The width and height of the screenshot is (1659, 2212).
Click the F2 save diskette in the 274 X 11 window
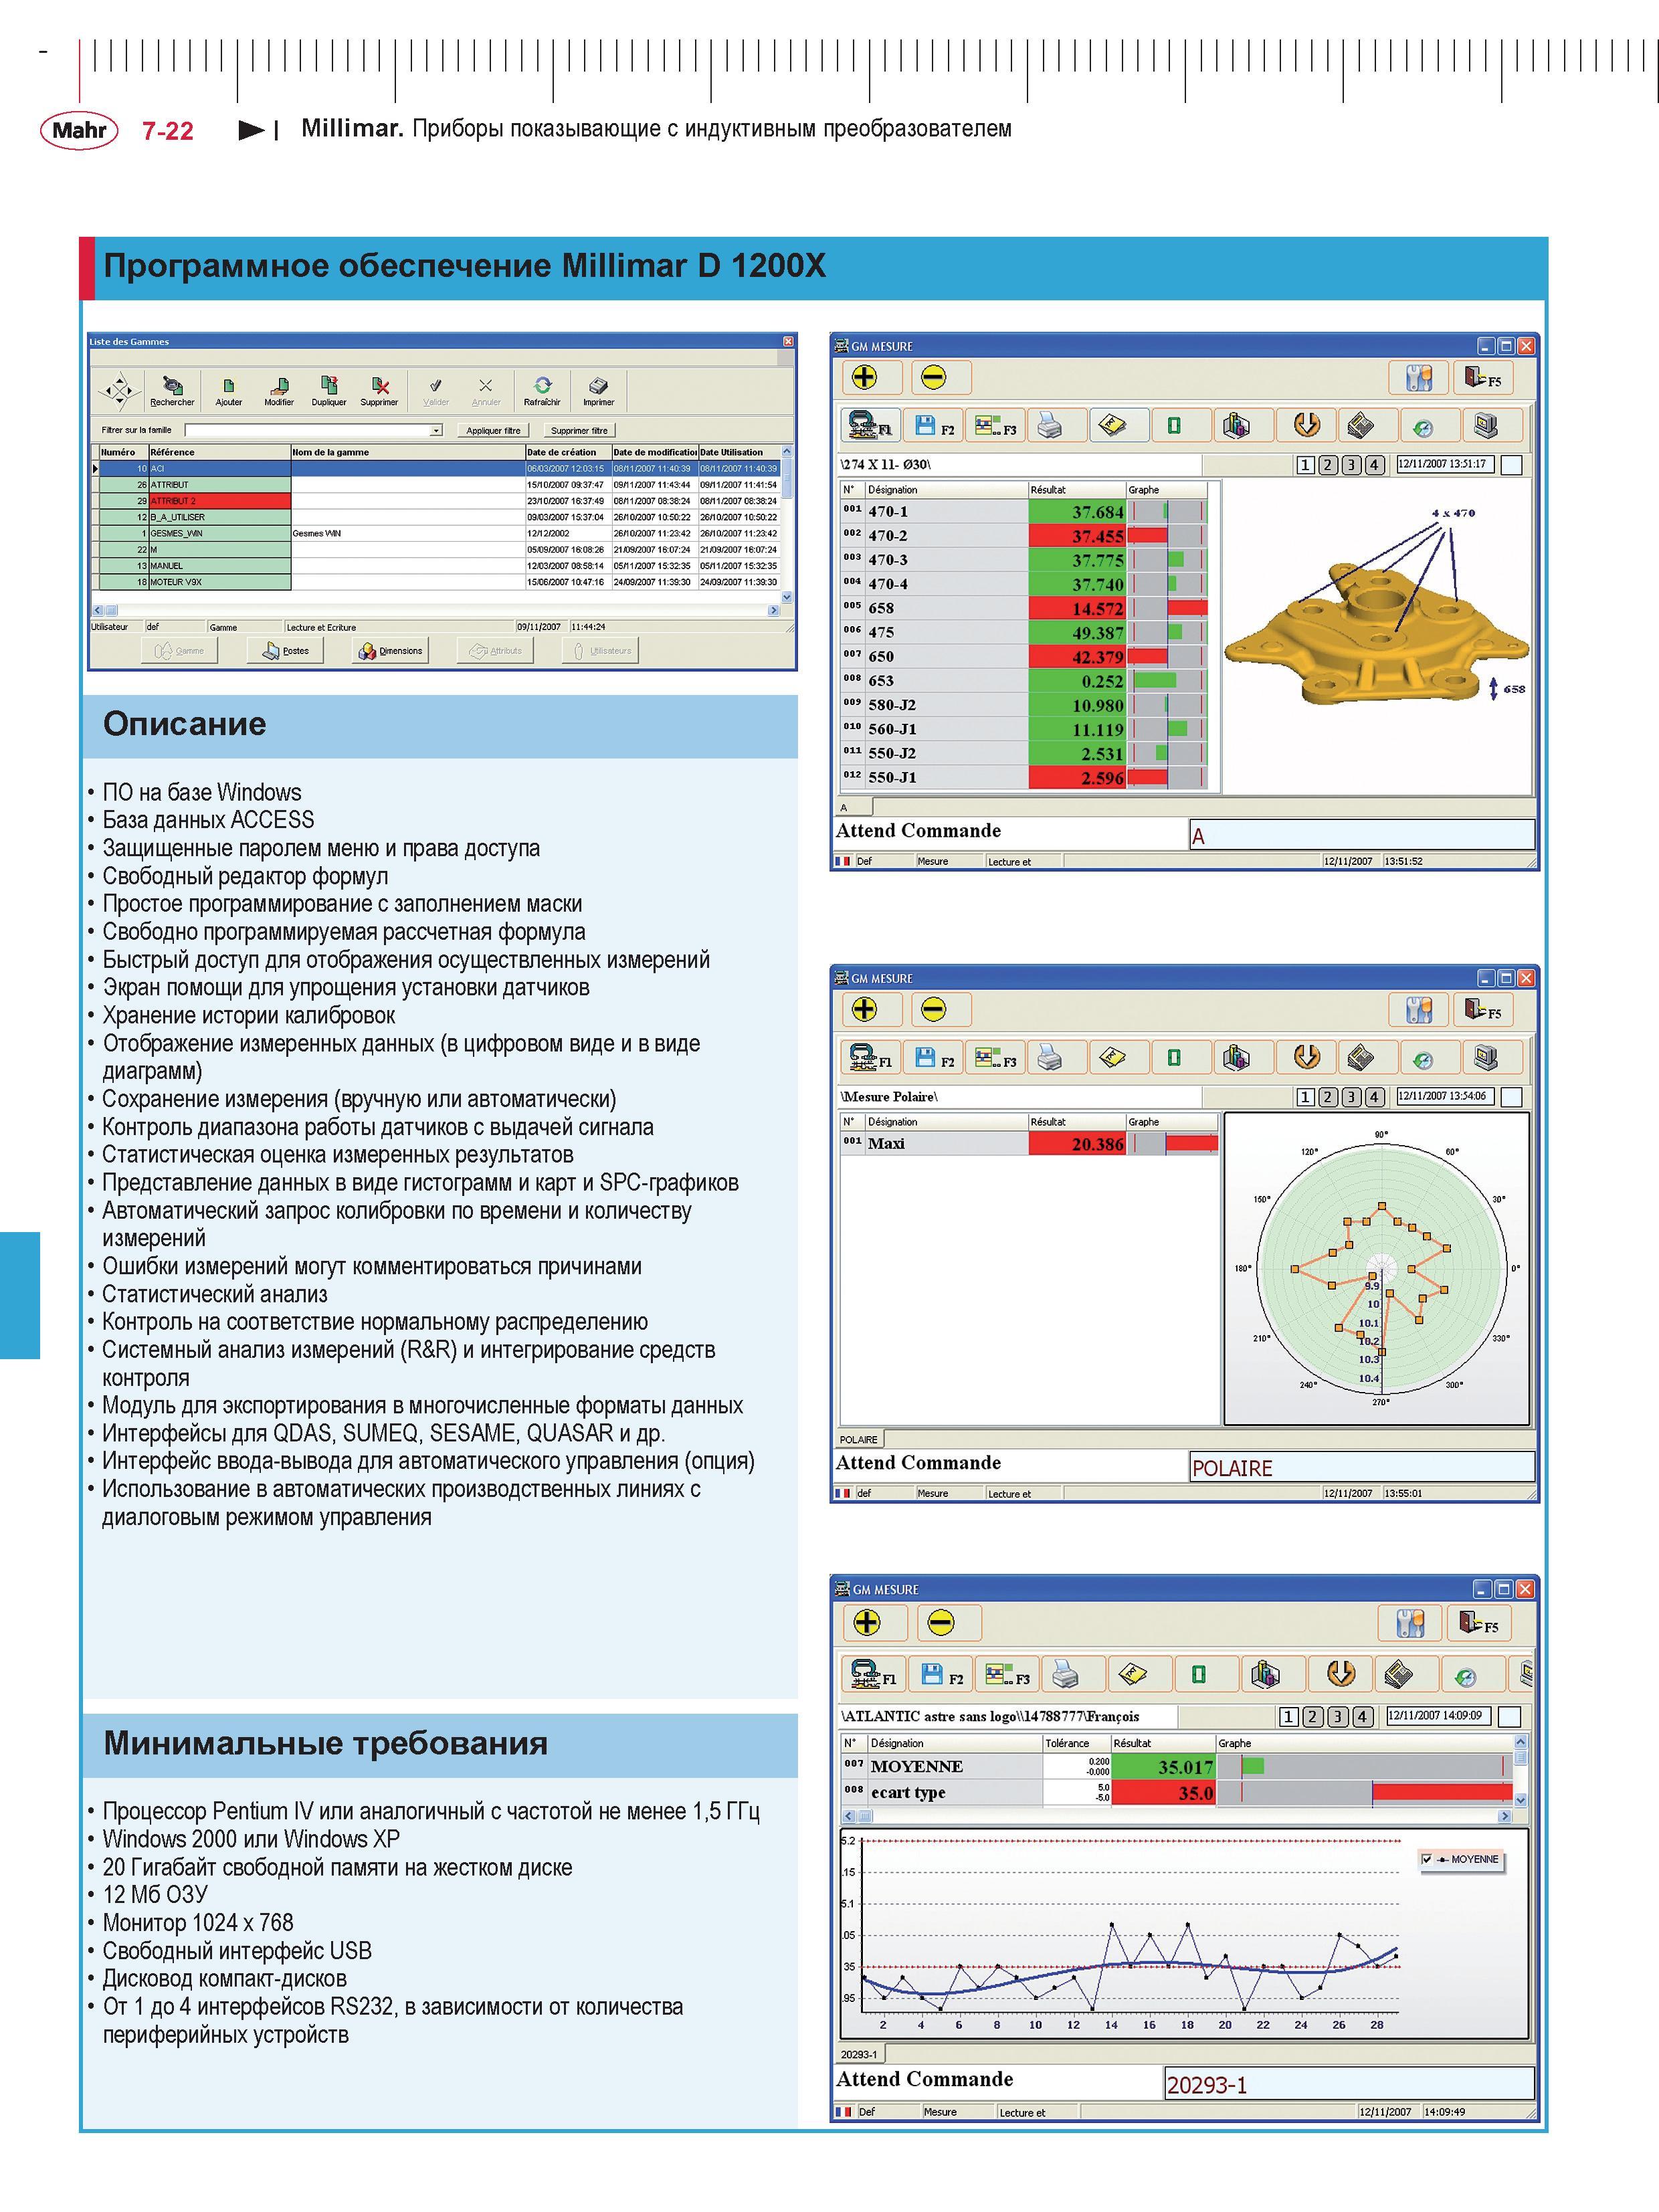pyautogui.click(x=934, y=426)
